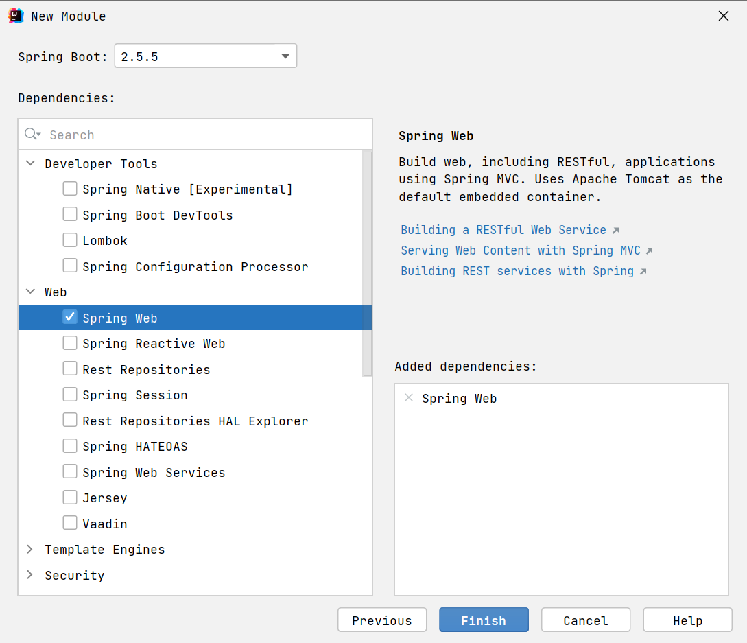Enable Spring Native [Experimental] checkbox
The width and height of the screenshot is (747, 643).
(x=70, y=189)
